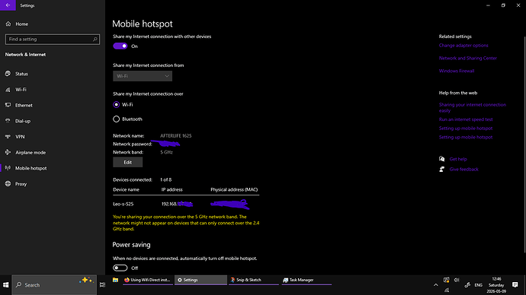Open Network and Sharing Center link
This screenshot has height=295, width=526.
468,59
